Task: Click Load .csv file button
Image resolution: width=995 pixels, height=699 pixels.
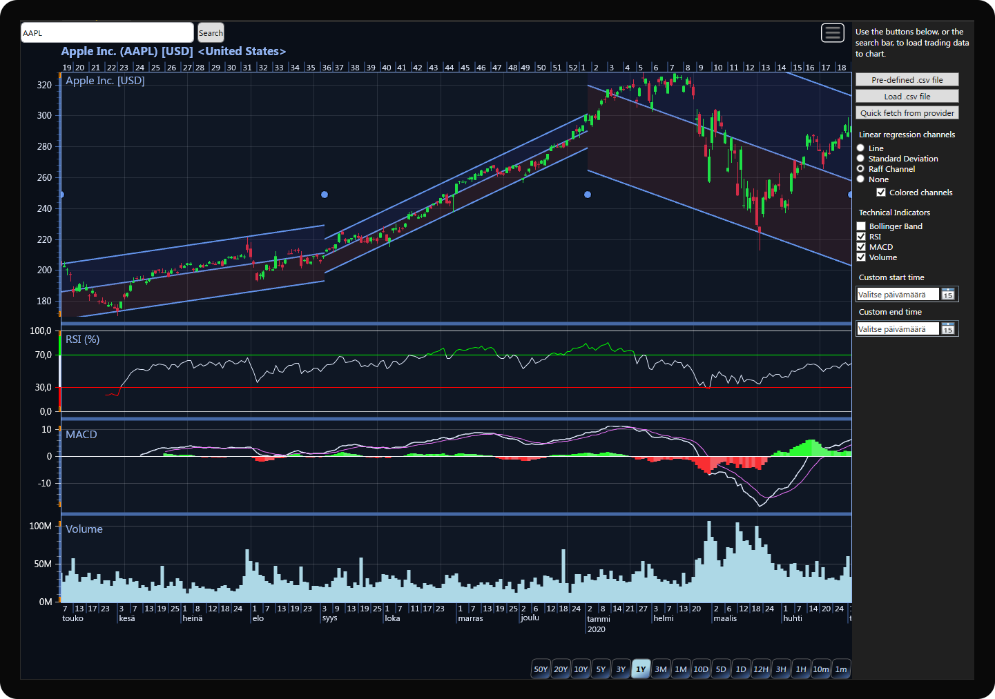Action: (x=907, y=96)
